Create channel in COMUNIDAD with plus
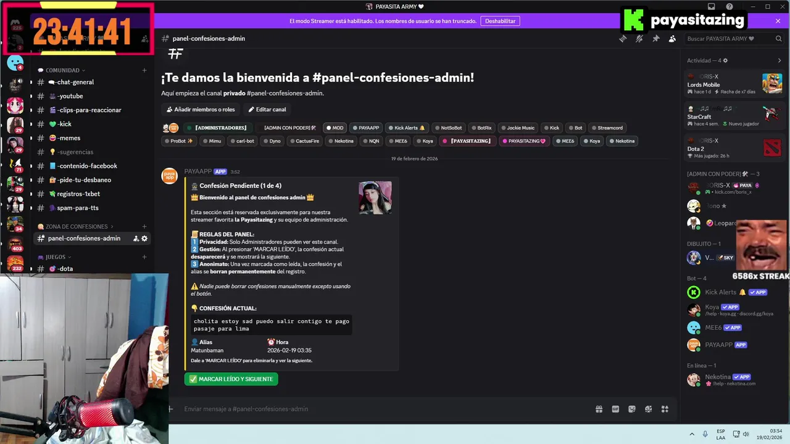Image resolution: width=790 pixels, height=444 pixels. point(144,70)
